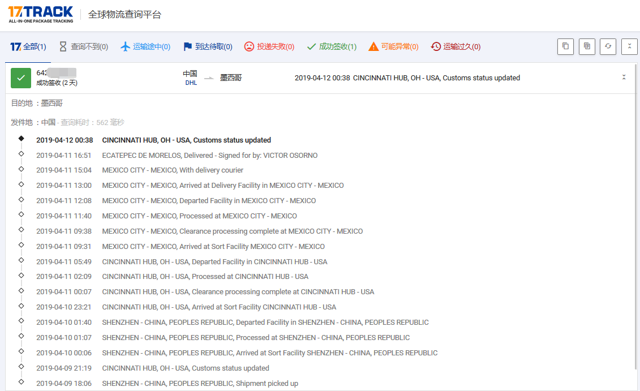640x391 pixels.
Task: Click the 全球物流查询平台 header title
Action: click(124, 15)
